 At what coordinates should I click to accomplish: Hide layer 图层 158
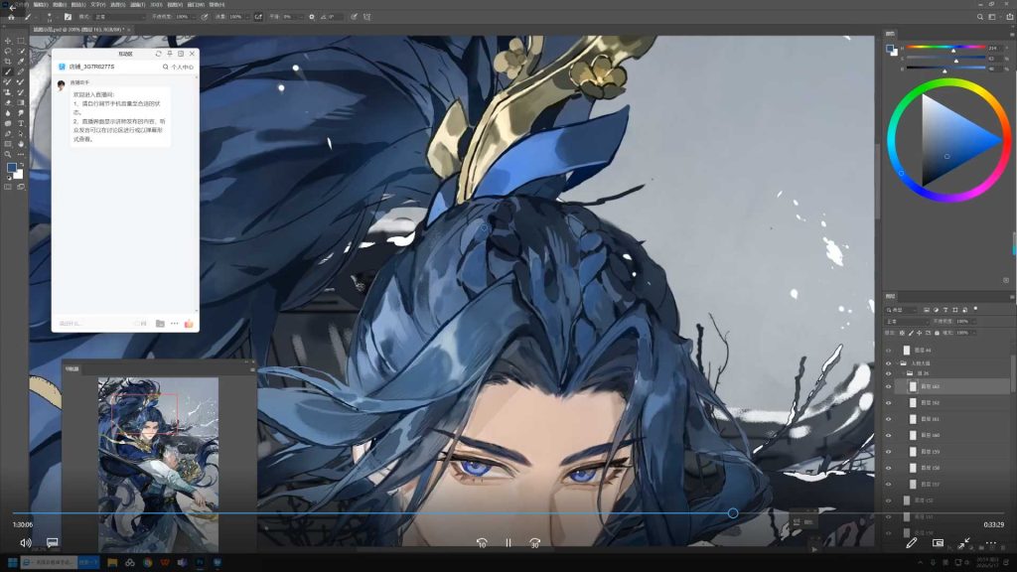[x=889, y=468]
